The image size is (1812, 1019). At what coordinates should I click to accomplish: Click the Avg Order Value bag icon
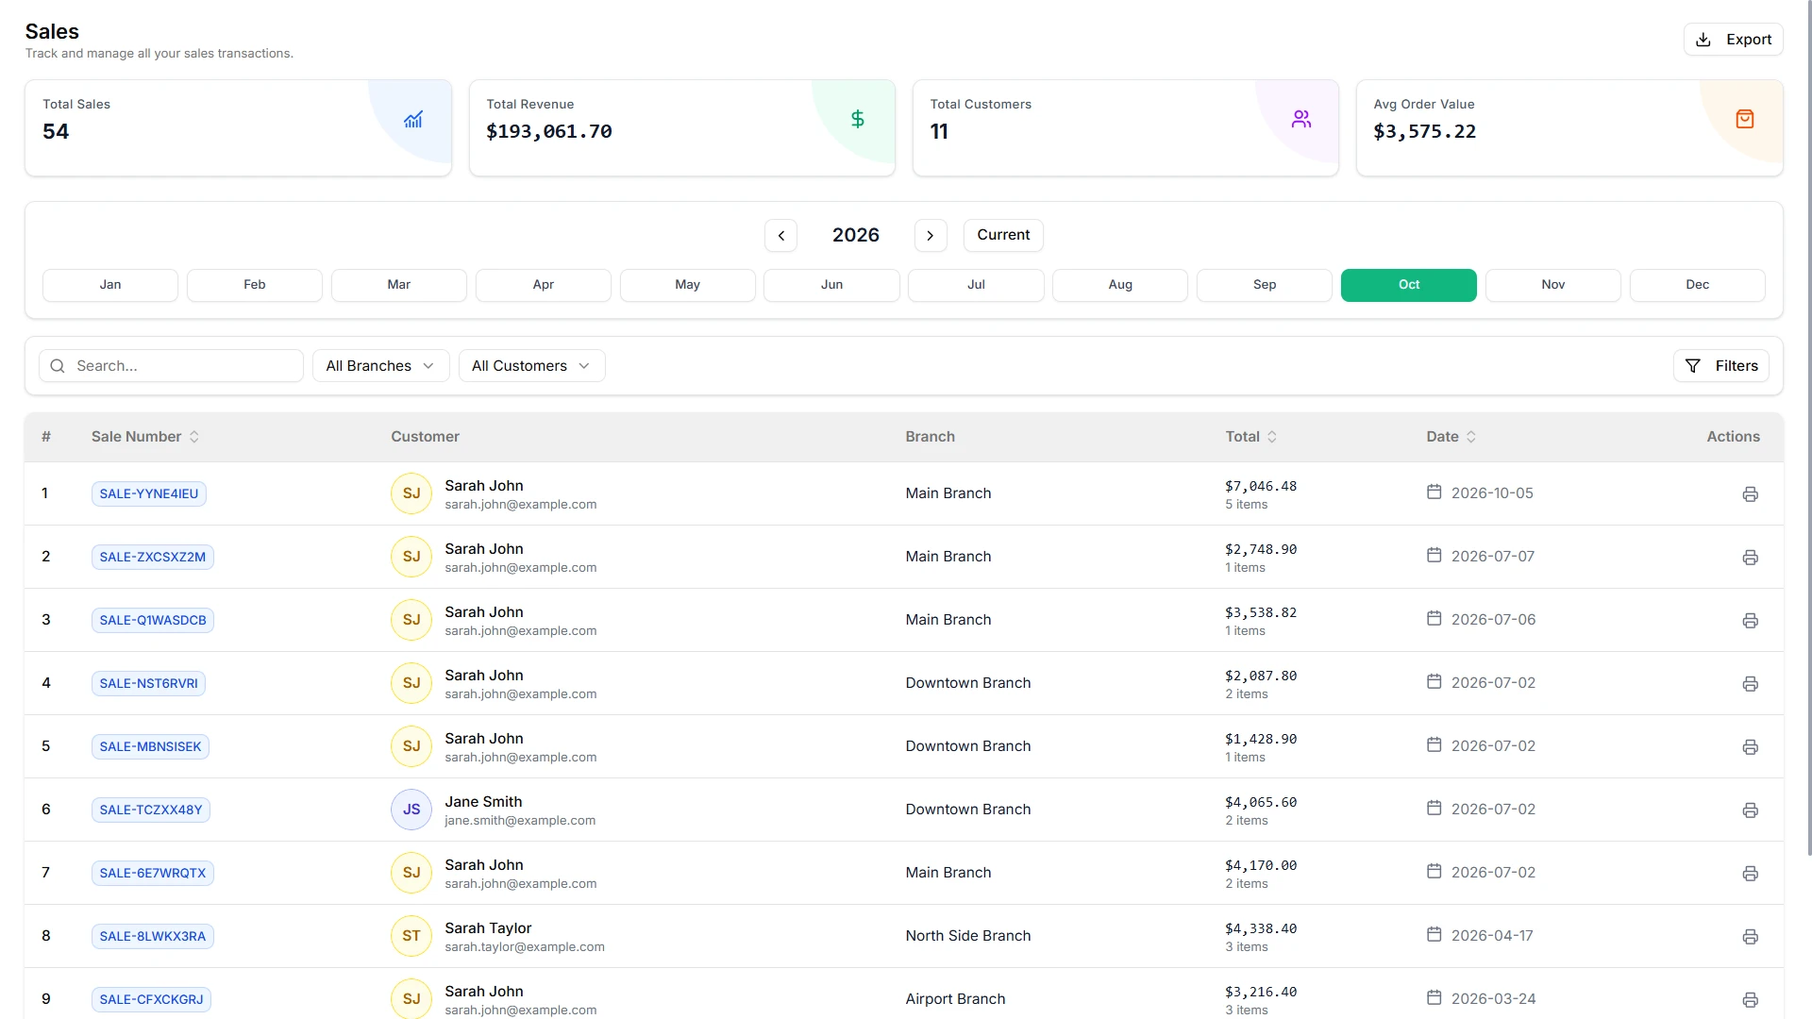1745,119
